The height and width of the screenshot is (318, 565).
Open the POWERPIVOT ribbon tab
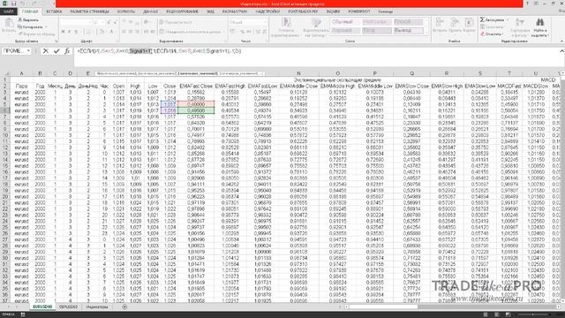click(x=359, y=11)
